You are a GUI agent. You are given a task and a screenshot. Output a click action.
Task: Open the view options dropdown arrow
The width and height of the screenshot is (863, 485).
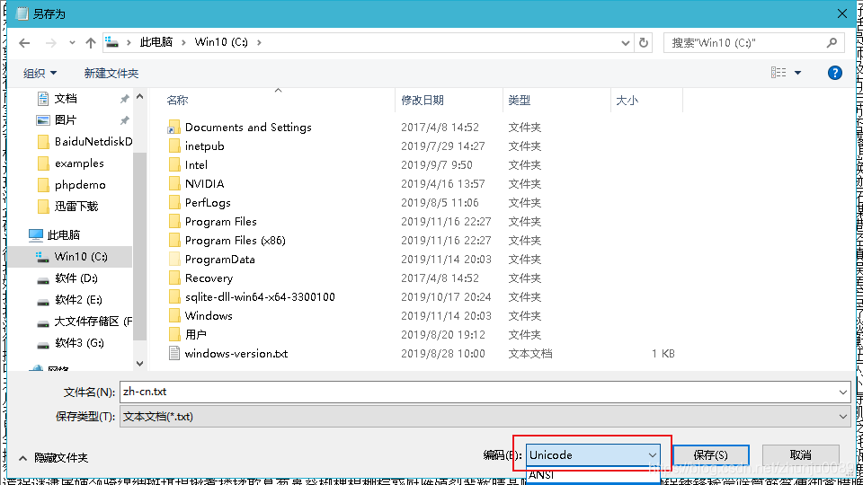click(797, 73)
